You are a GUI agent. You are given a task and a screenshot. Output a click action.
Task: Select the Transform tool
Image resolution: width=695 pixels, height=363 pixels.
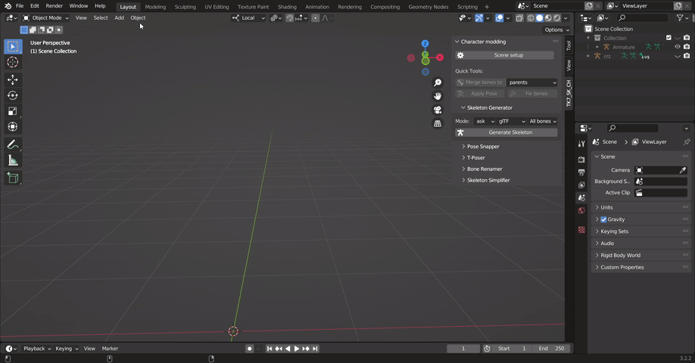point(13,126)
